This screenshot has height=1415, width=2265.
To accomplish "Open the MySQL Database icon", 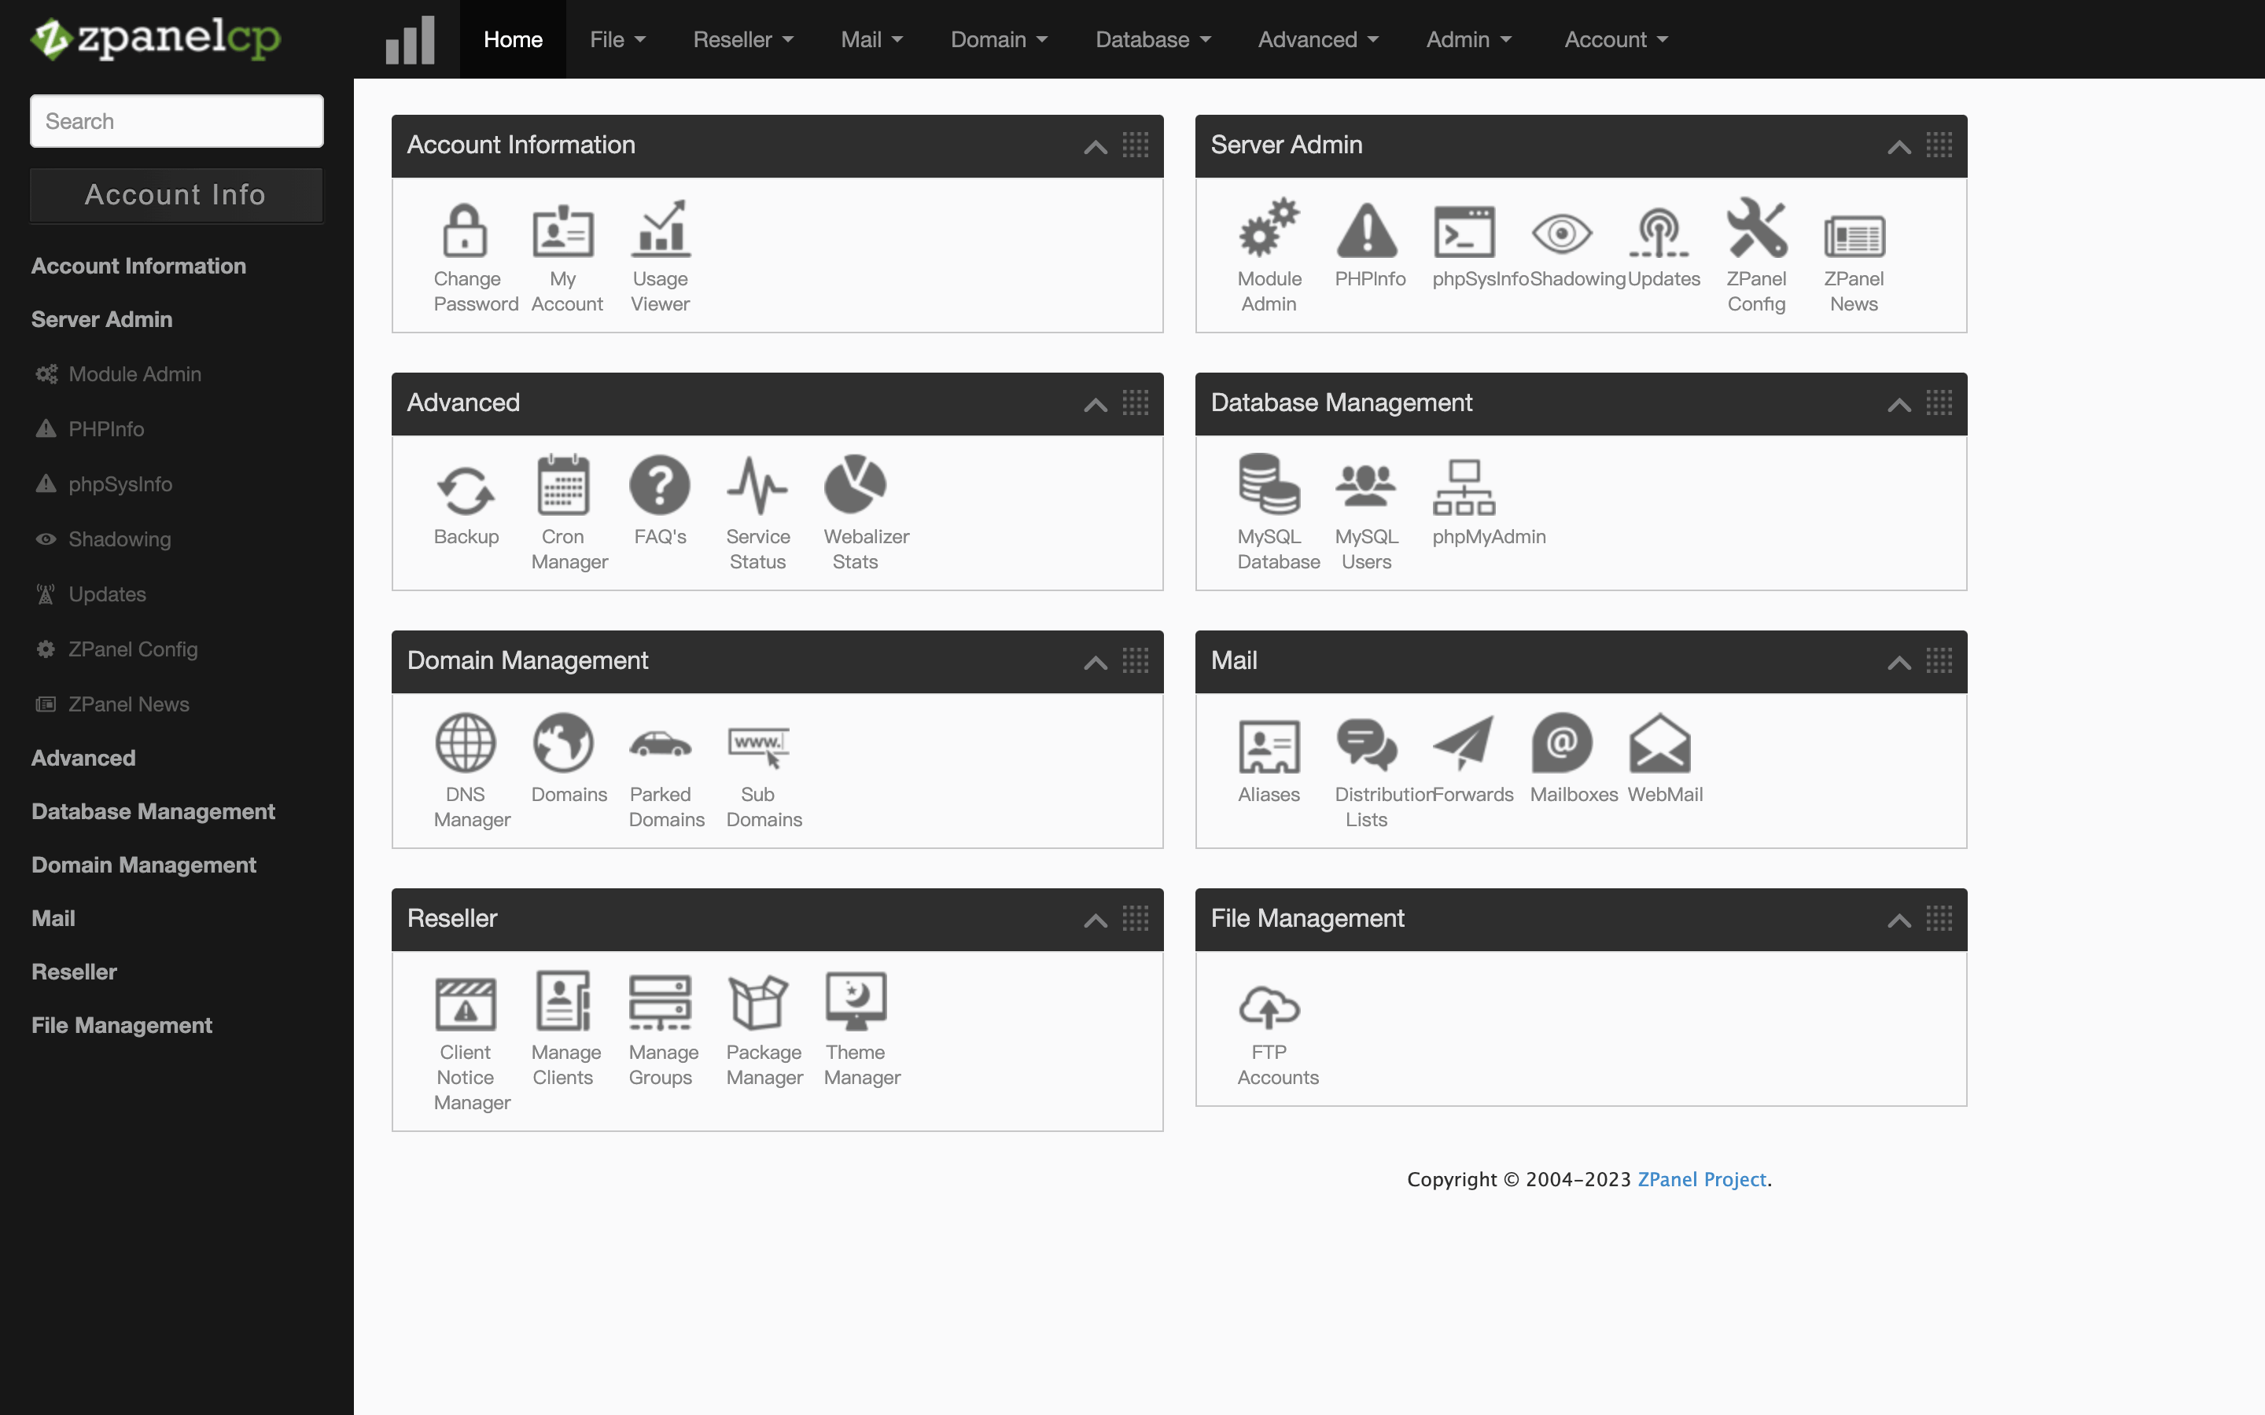I will coord(1269,483).
